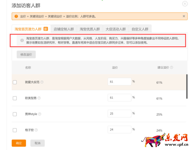Open the 淘宝优质人群 tab
Image resolution: width=191 pixels, height=150 pixels.
pos(90,29)
